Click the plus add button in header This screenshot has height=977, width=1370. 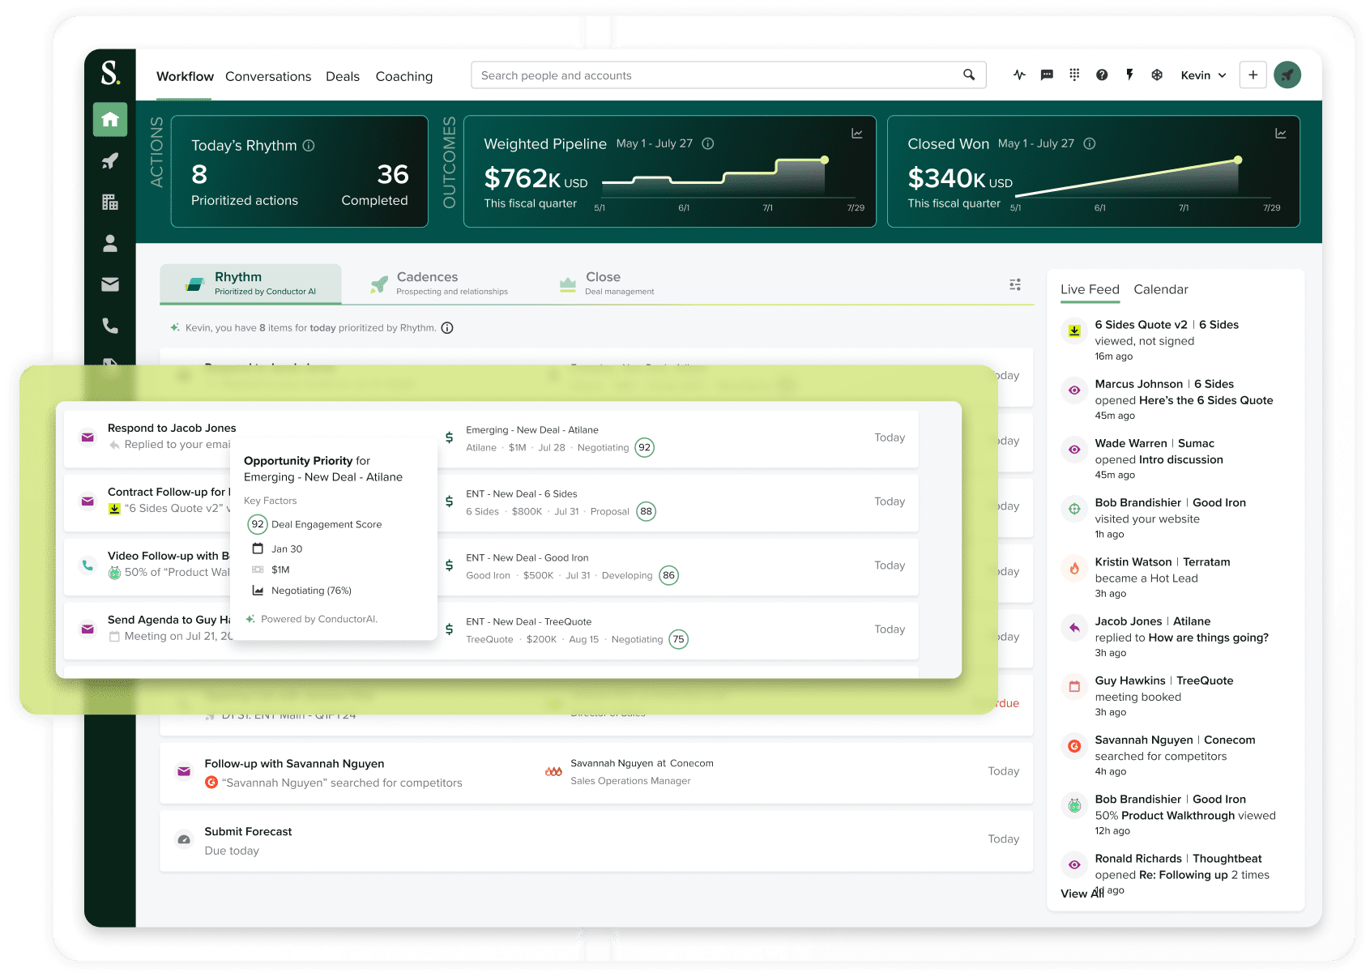point(1253,75)
